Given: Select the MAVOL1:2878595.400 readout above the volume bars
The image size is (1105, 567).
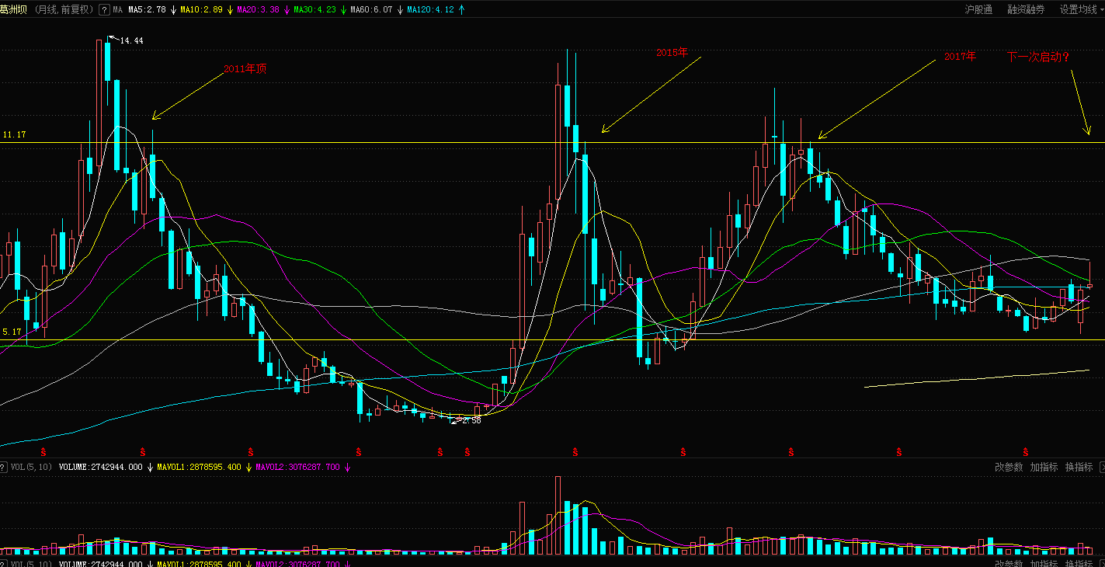Looking at the screenshot, I should coord(199,467).
